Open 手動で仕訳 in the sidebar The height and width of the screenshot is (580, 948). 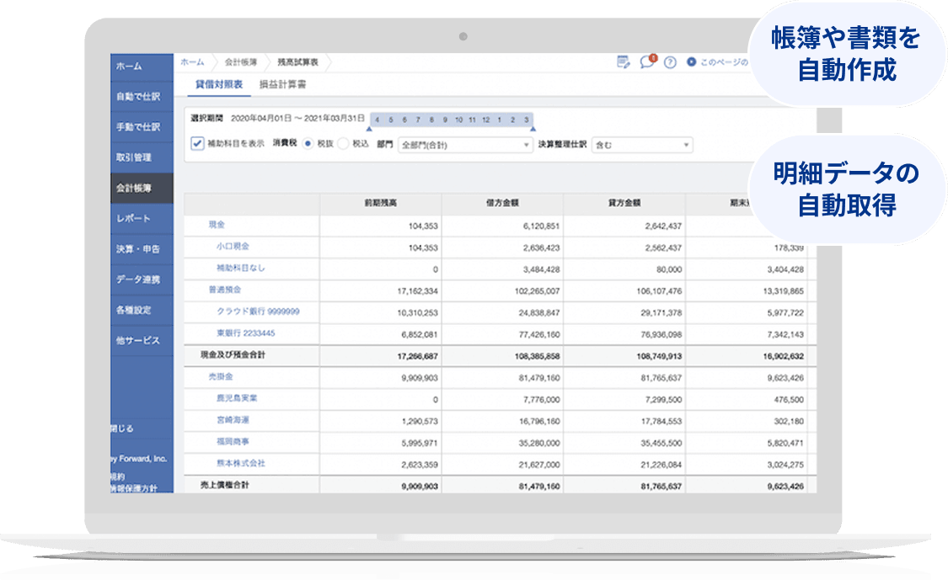[x=142, y=127]
